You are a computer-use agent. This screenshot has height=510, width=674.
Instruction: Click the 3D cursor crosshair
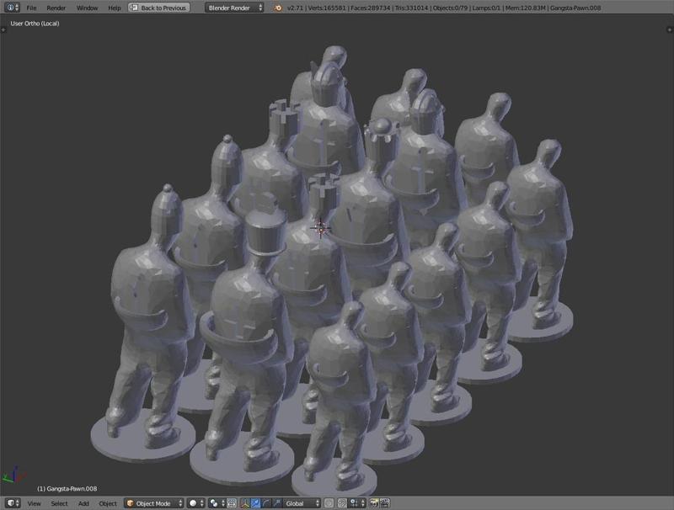321,228
